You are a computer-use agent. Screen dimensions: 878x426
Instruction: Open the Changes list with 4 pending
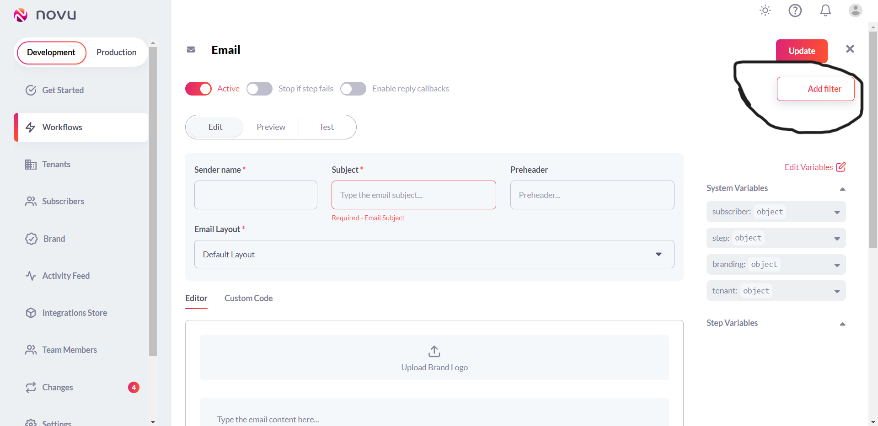point(57,387)
